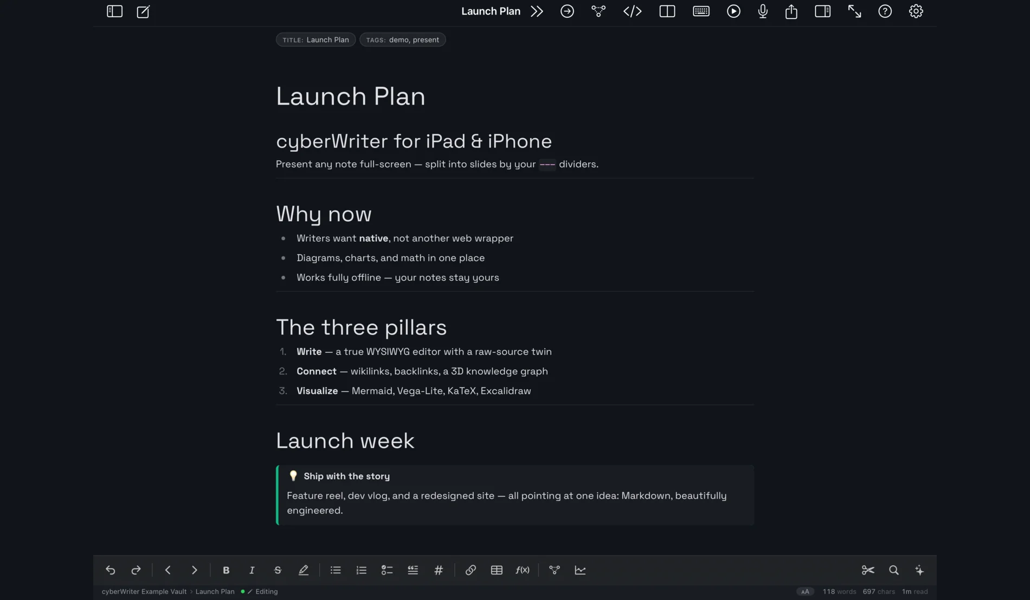Insert a numbered list
The width and height of the screenshot is (1030, 600).
361,570
